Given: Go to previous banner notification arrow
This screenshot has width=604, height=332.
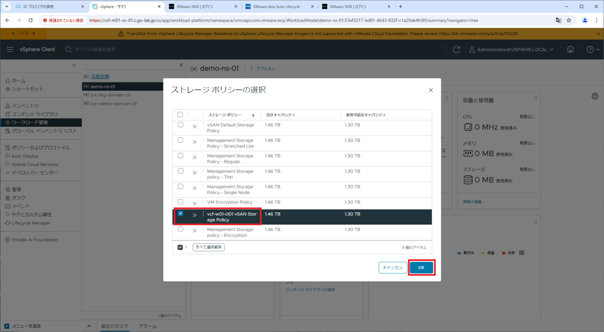Looking at the screenshot, I should tap(14, 33).
